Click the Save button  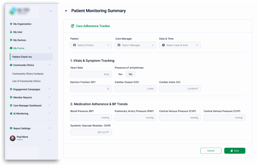(235, 151)
